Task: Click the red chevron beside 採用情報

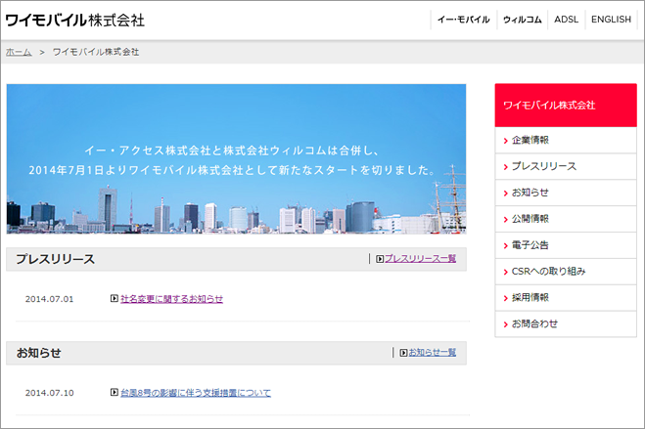Action: (x=506, y=298)
